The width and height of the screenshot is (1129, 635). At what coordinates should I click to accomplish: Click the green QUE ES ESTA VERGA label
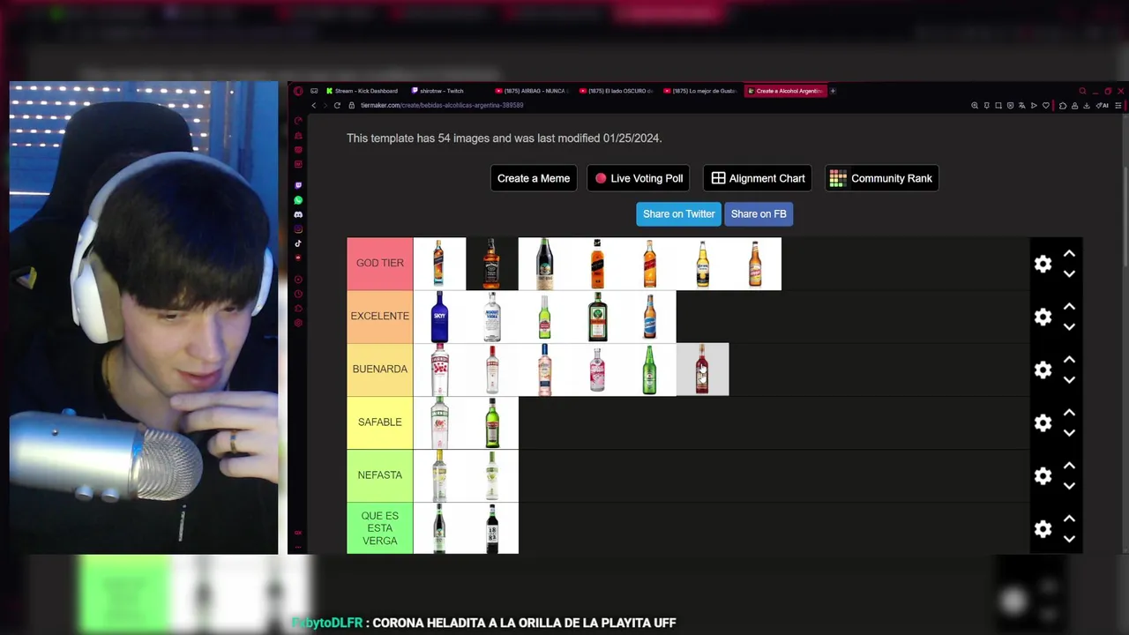click(x=380, y=528)
